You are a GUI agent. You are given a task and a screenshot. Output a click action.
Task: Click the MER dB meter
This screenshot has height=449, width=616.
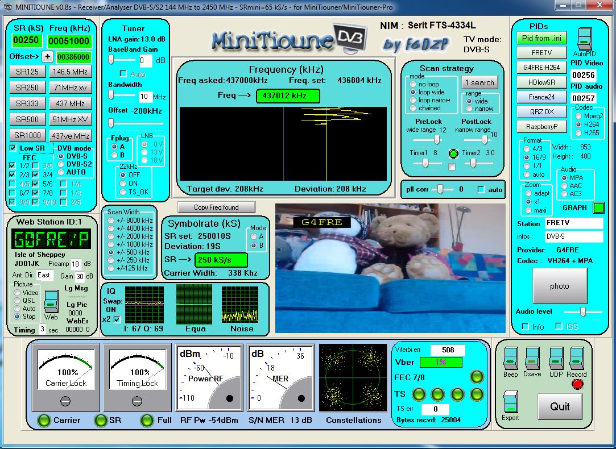click(x=280, y=378)
